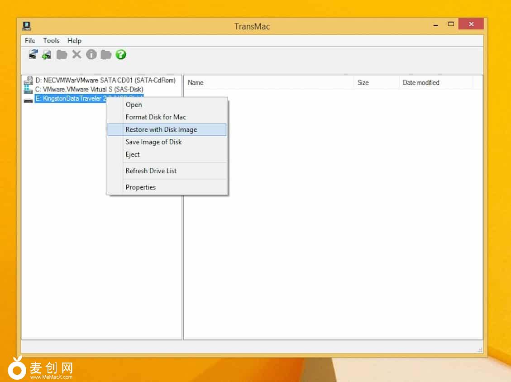Click the gray info toolbar icon
Viewport: 511px width, 382px height.
[91, 55]
